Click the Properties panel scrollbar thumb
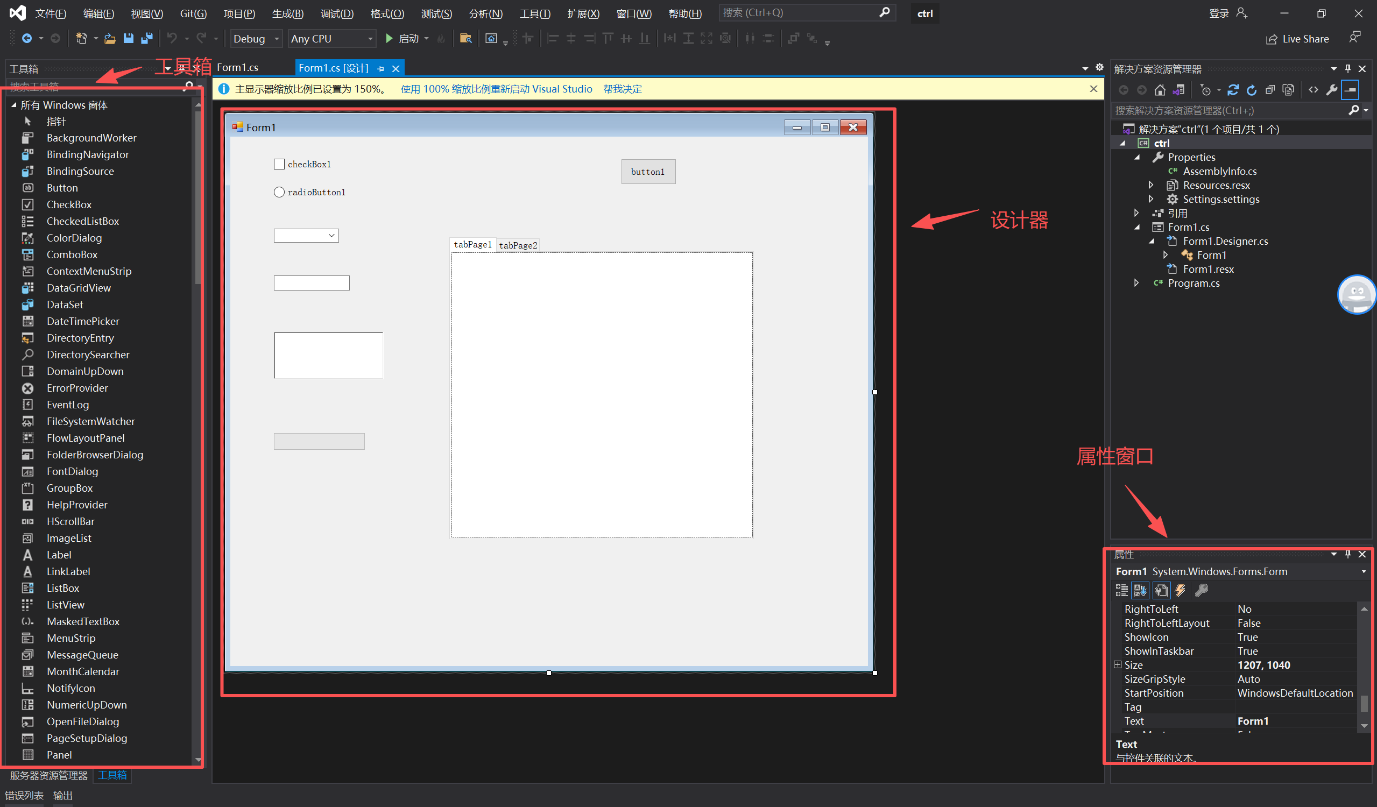Viewport: 1377px width, 807px height. click(x=1364, y=704)
